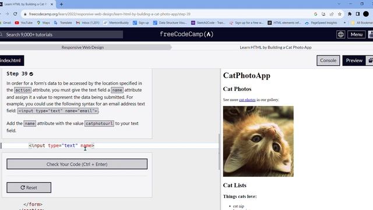
Task: Click the 'Things cats love:' text
Action: pos(240,197)
